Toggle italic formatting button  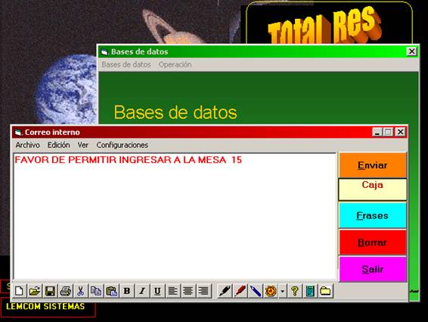point(142,291)
